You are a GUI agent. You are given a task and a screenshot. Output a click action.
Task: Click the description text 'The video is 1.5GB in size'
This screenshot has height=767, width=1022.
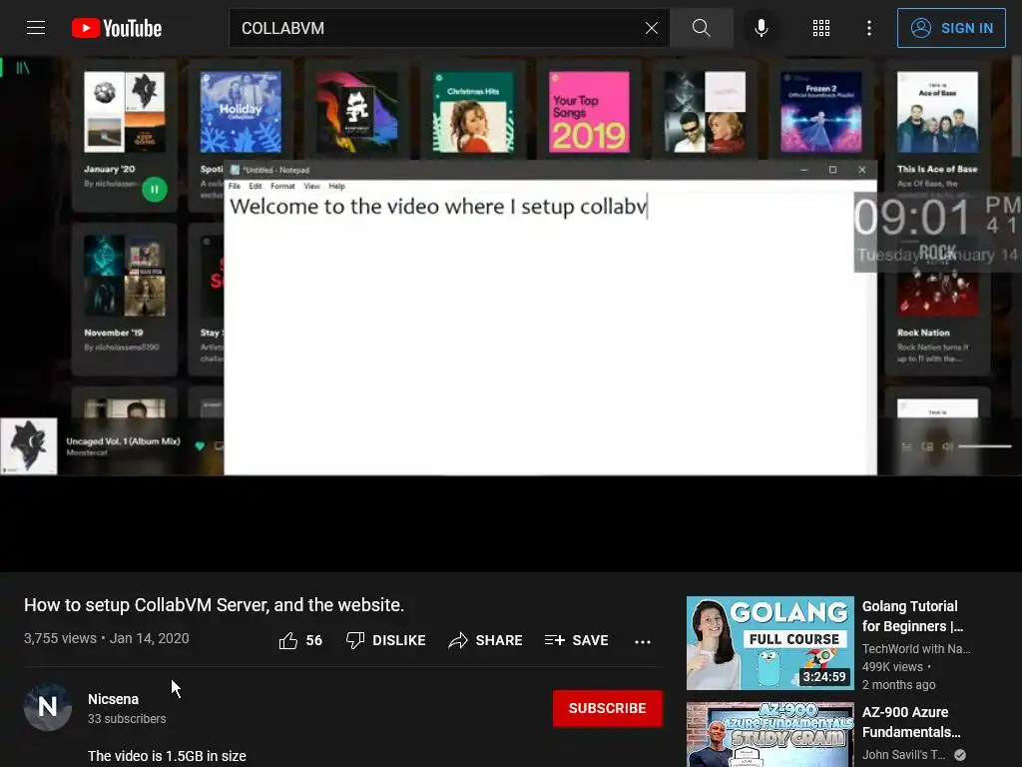tap(167, 756)
